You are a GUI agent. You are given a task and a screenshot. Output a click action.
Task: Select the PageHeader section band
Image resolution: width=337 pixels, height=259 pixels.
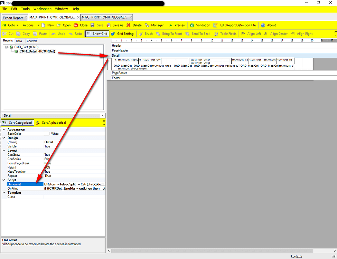coord(224,50)
